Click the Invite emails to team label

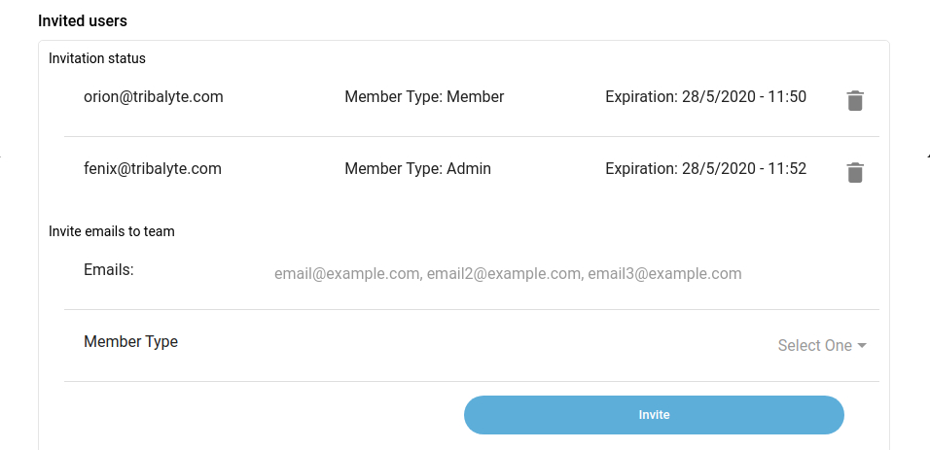pyautogui.click(x=112, y=231)
